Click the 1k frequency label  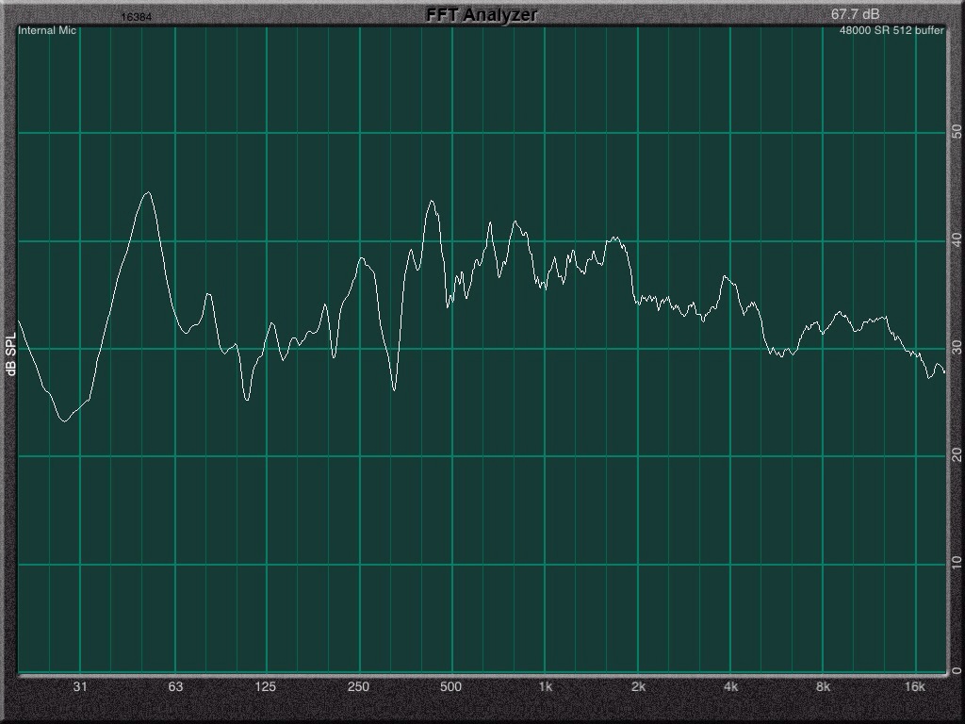pyautogui.click(x=546, y=686)
